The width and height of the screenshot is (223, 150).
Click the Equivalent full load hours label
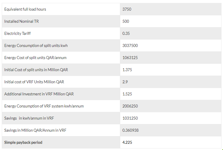point(25,9)
